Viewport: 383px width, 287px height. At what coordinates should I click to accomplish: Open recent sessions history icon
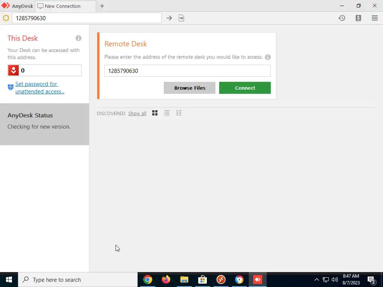click(x=342, y=18)
